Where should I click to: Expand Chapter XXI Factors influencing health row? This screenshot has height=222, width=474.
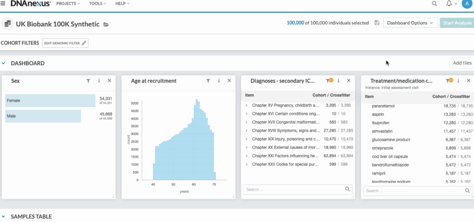(246, 156)
